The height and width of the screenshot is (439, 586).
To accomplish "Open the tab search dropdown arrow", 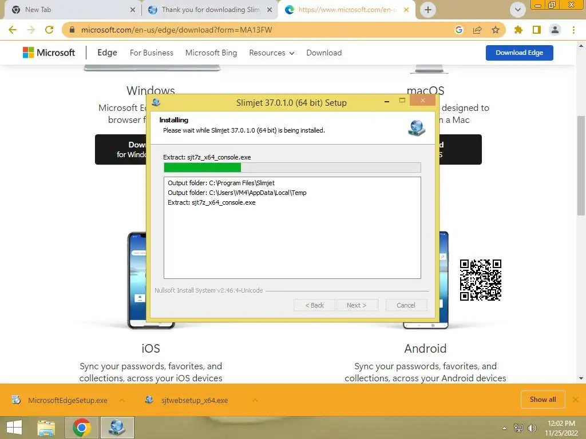I will pos(517,10).
